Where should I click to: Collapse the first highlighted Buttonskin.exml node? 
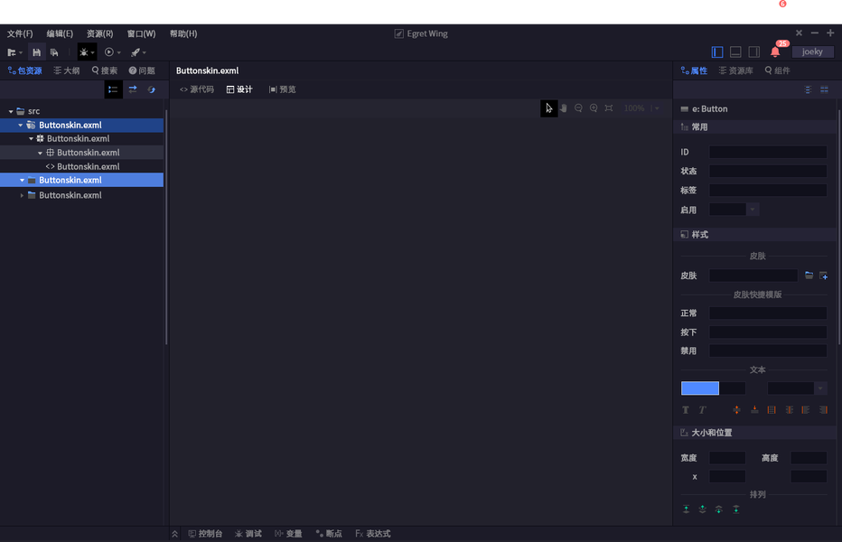[21, 126]
